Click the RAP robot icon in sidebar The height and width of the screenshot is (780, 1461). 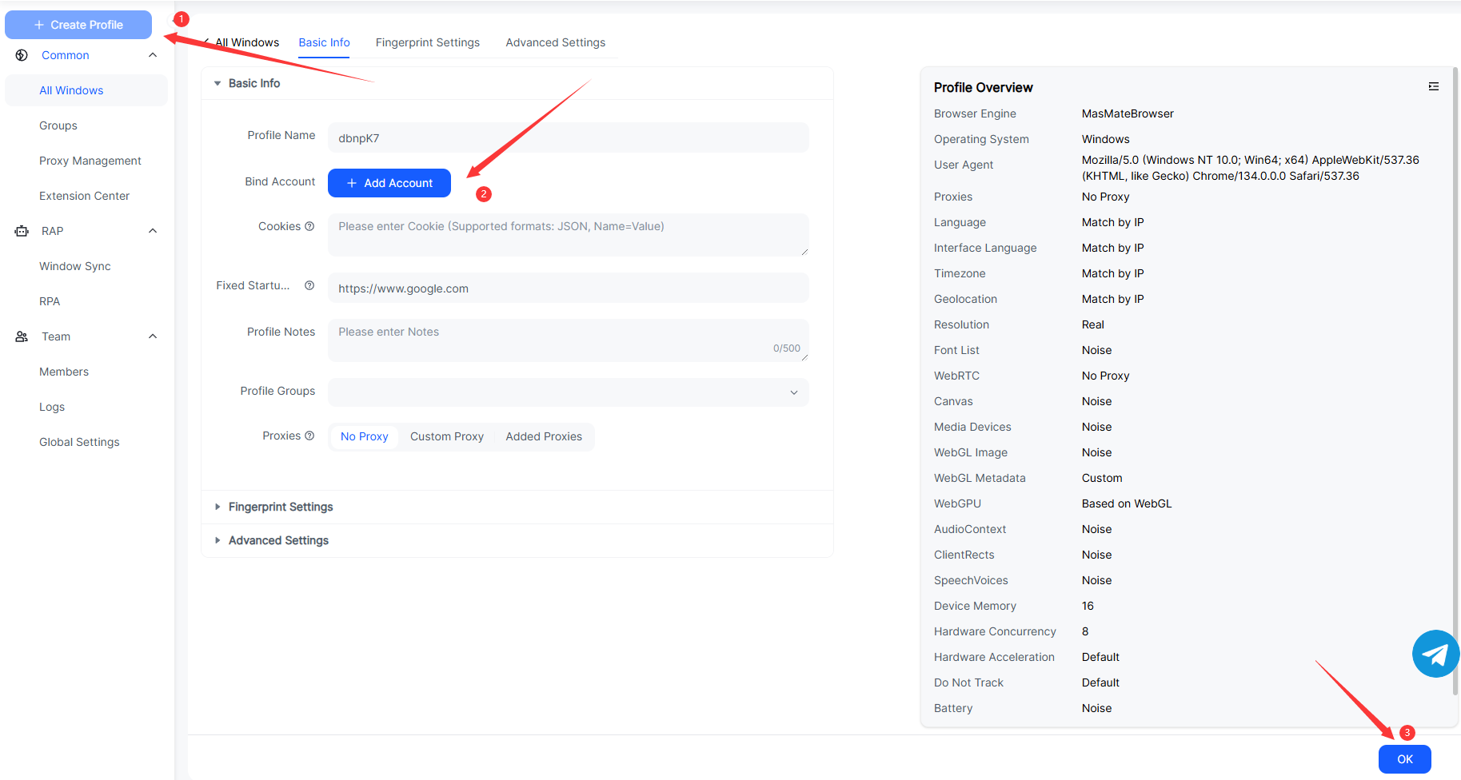(x=22, y=231)
